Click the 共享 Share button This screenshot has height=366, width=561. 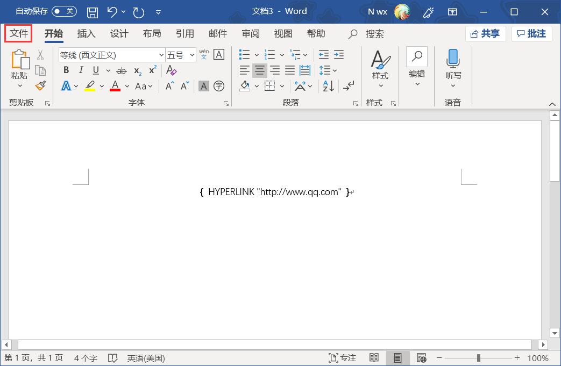[485, 34]
